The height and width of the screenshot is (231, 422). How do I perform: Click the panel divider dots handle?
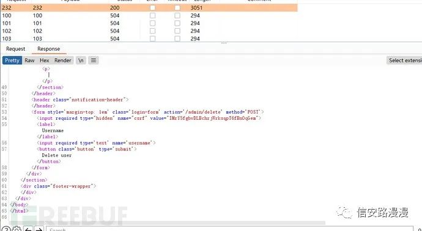224,43
